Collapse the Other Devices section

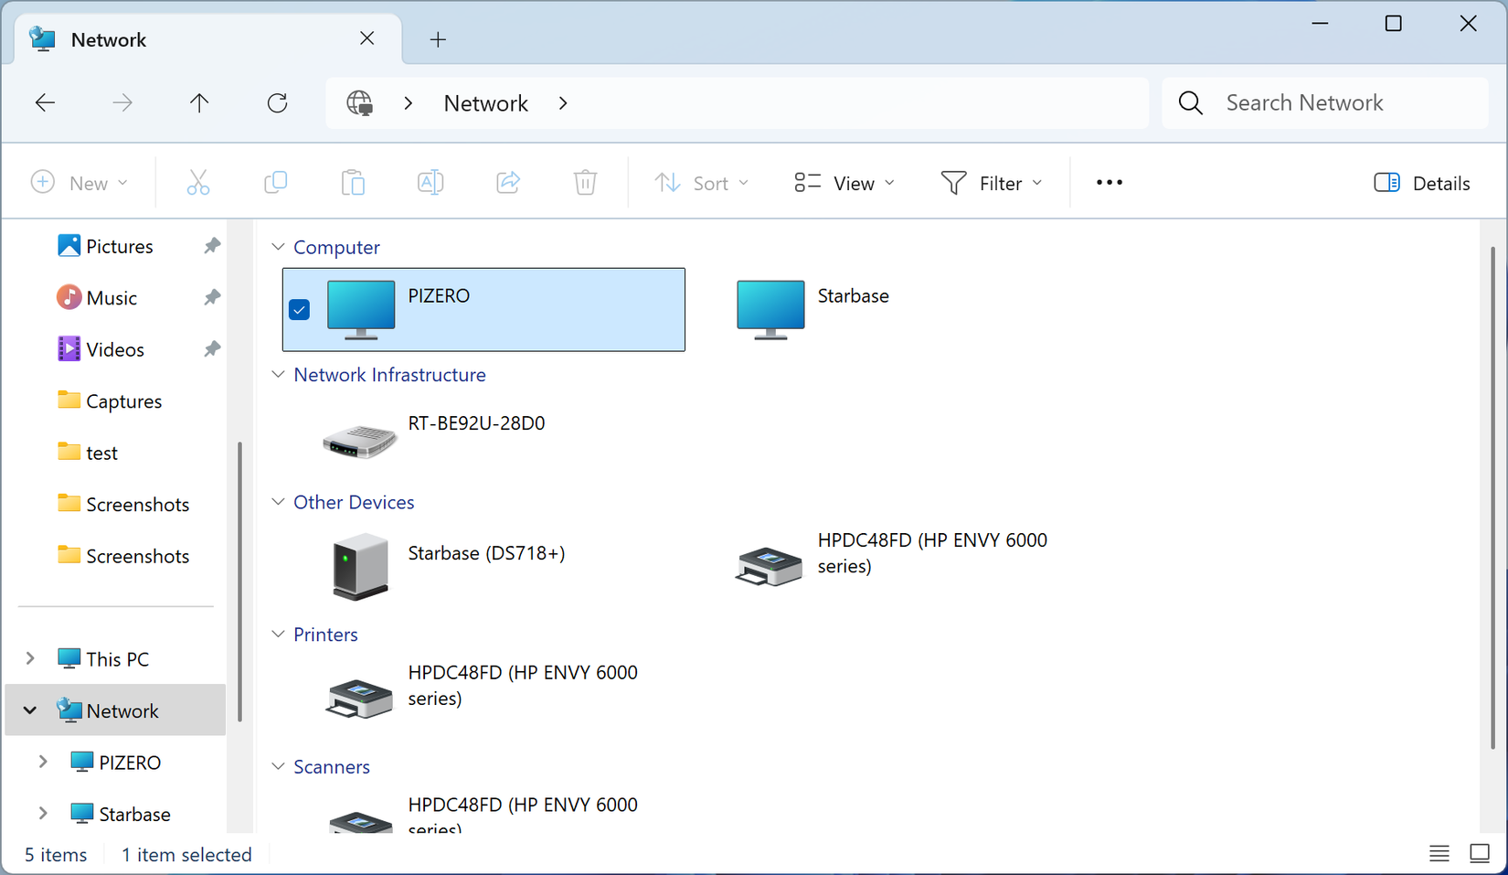point(279,501)
